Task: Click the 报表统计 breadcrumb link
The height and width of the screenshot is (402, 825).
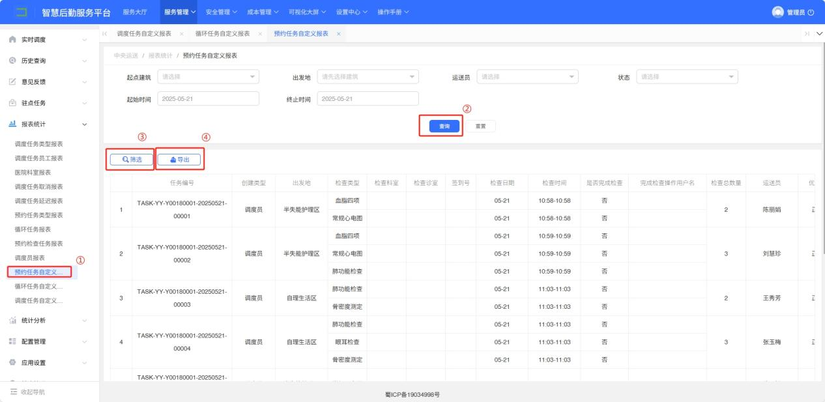Action: pyautogui.click(x=161, y=55)
